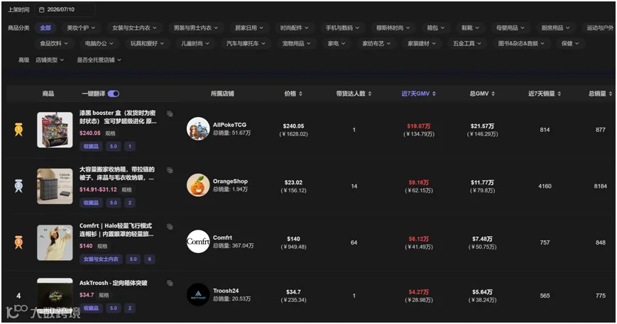Click the calendar icon in 上架时间 field

(42, 9)
